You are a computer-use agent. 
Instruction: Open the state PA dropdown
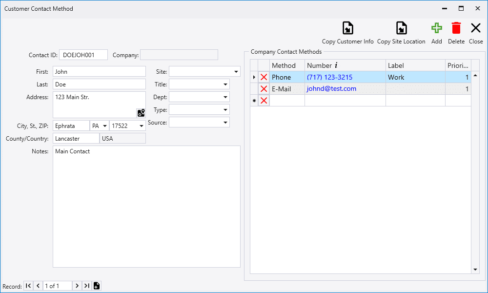(x=105, y=126)
